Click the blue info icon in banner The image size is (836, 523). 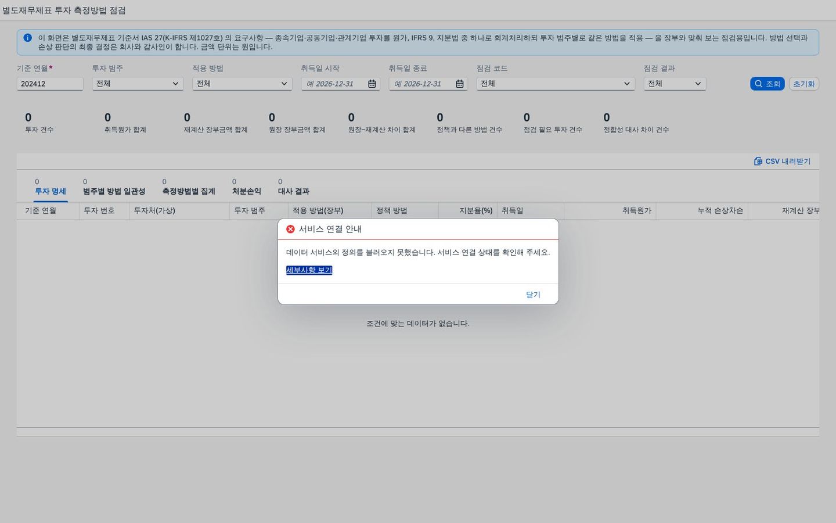(27, 38)
